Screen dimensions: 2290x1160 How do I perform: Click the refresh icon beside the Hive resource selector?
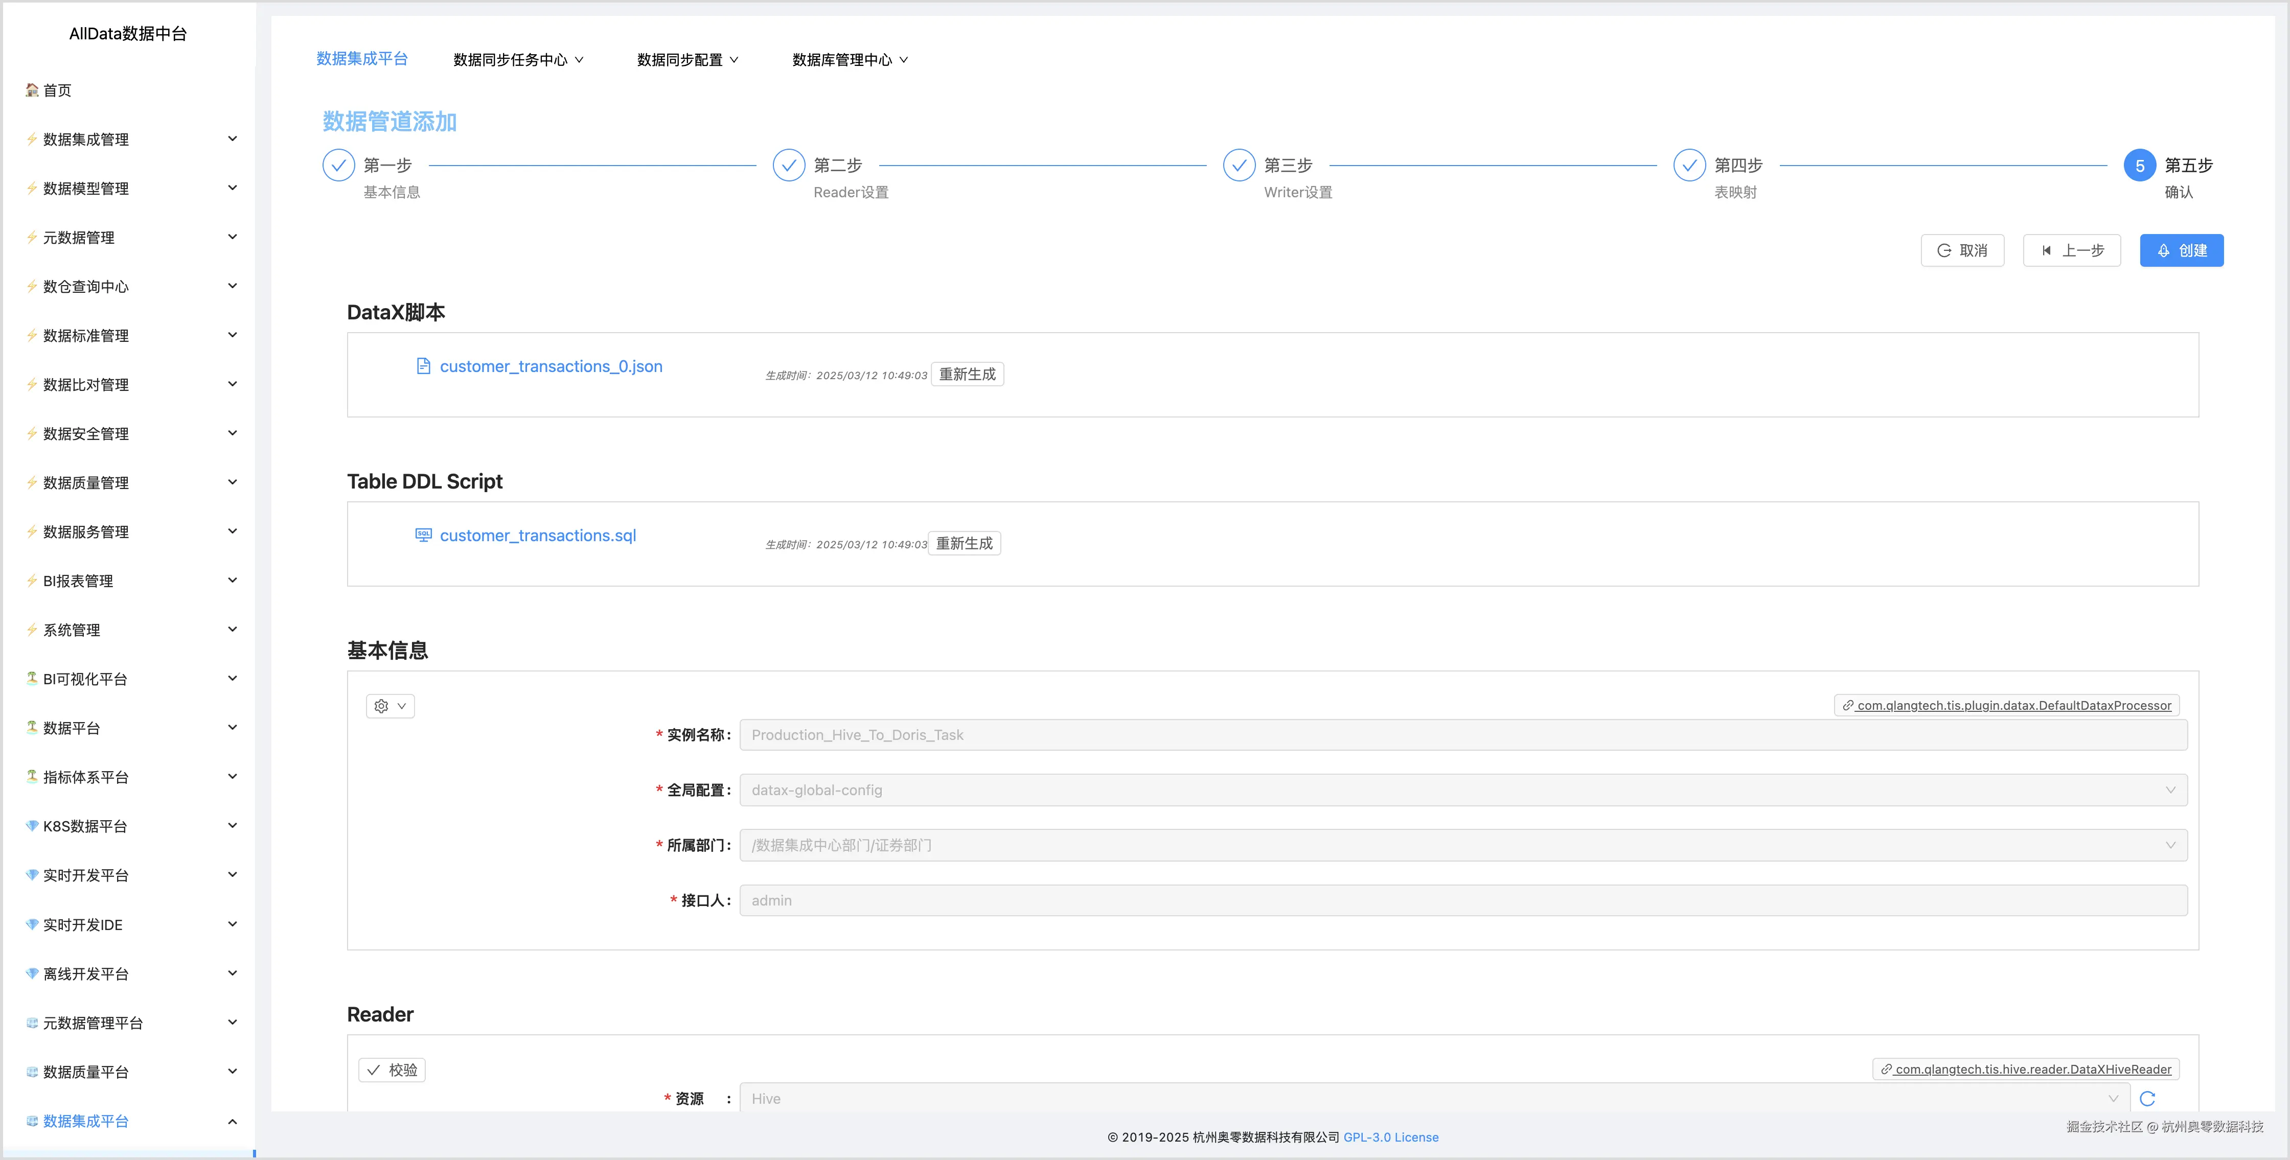2148,1098
